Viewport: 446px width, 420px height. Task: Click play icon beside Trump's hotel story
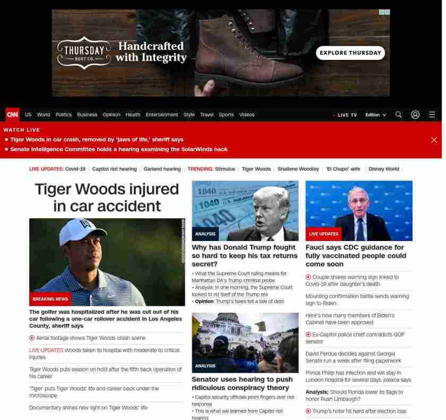(308, 412)
